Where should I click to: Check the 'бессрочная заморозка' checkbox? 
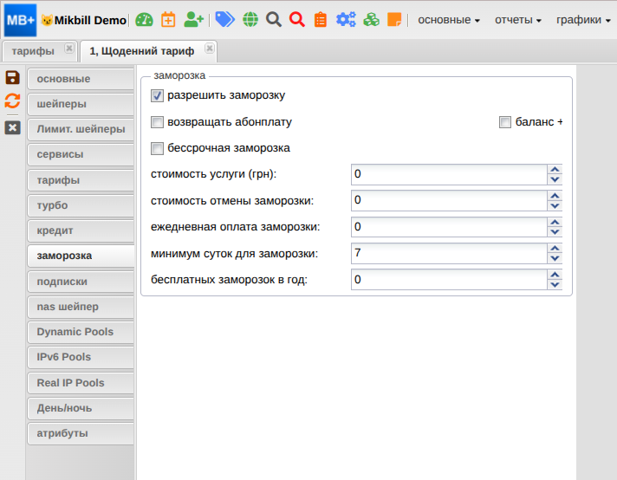pyautogui.click(x=157, y=148)
